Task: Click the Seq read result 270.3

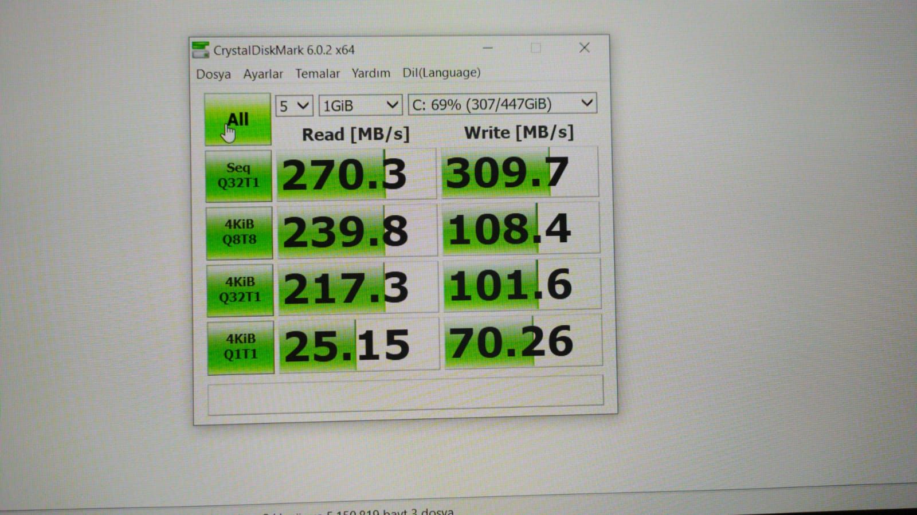Action: 356,174
